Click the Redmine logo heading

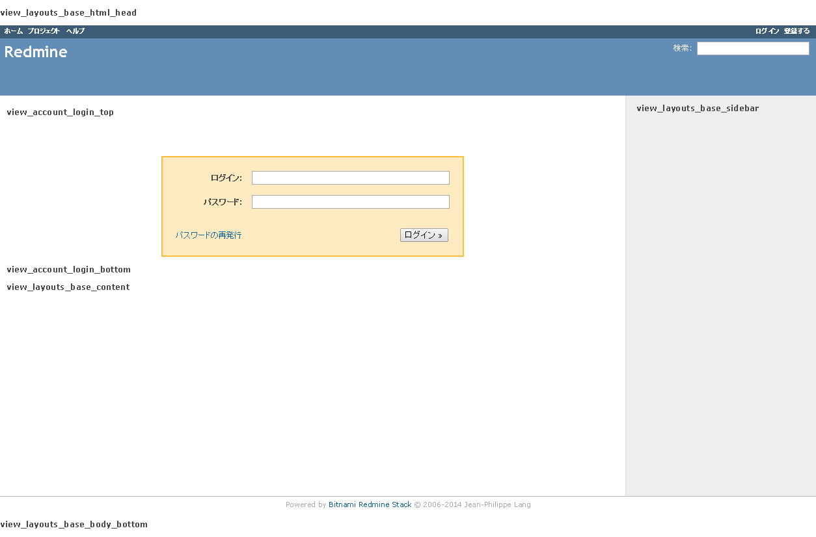pyautogui.click(x=36, y=52)
